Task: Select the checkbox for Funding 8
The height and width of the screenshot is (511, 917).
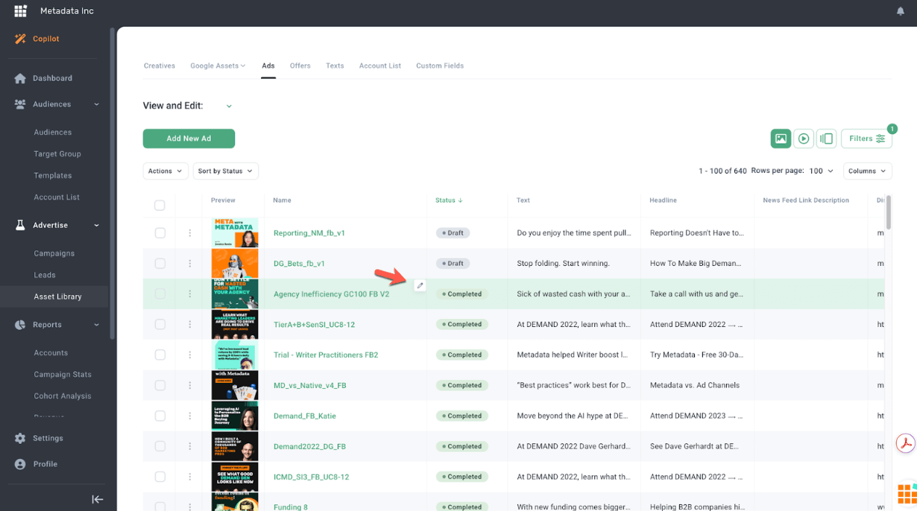Action: [160, 507]
